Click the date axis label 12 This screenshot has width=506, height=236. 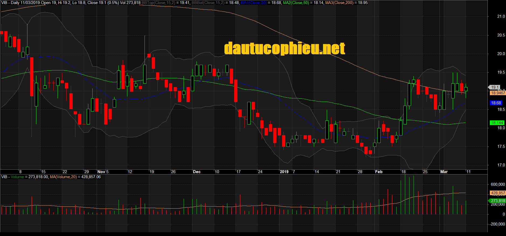point(130,172)
